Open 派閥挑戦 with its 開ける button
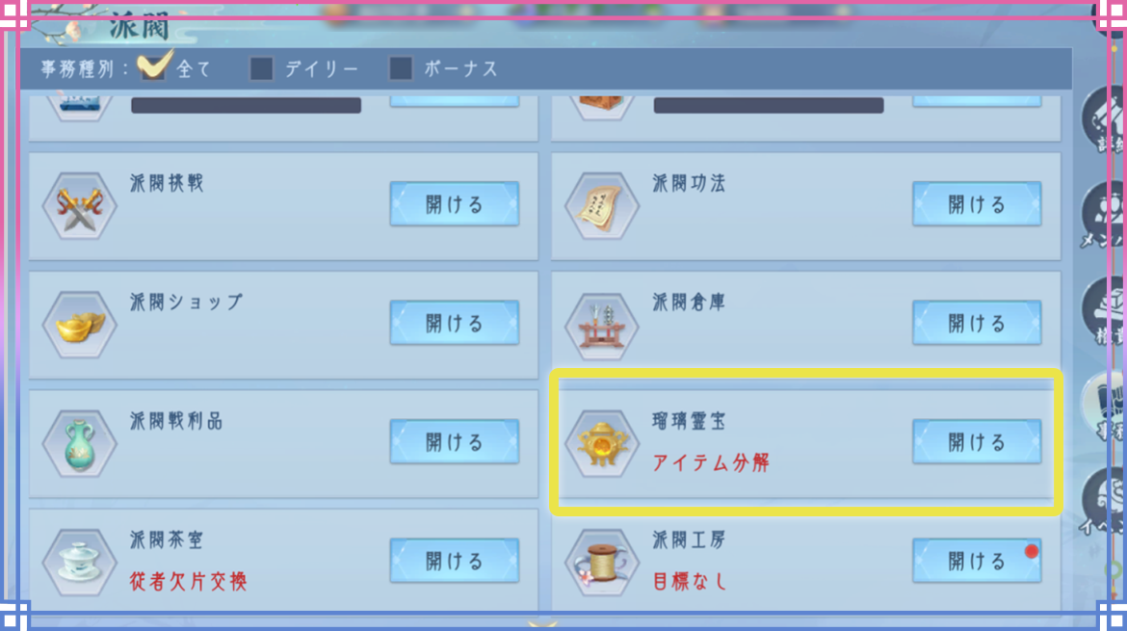 click(455, 204)
